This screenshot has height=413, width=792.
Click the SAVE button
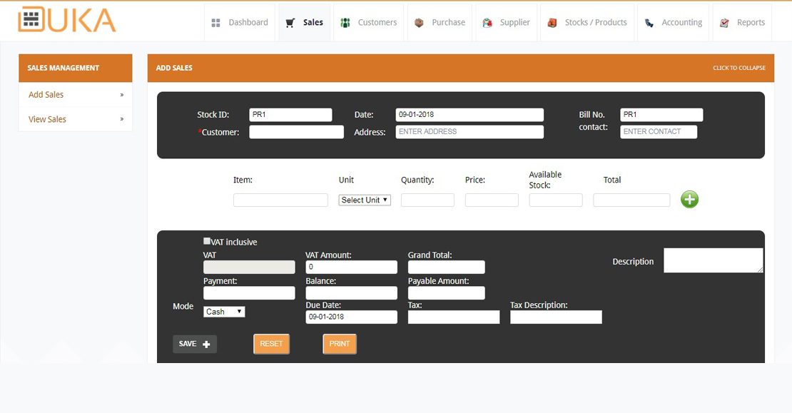click(195, 344)
